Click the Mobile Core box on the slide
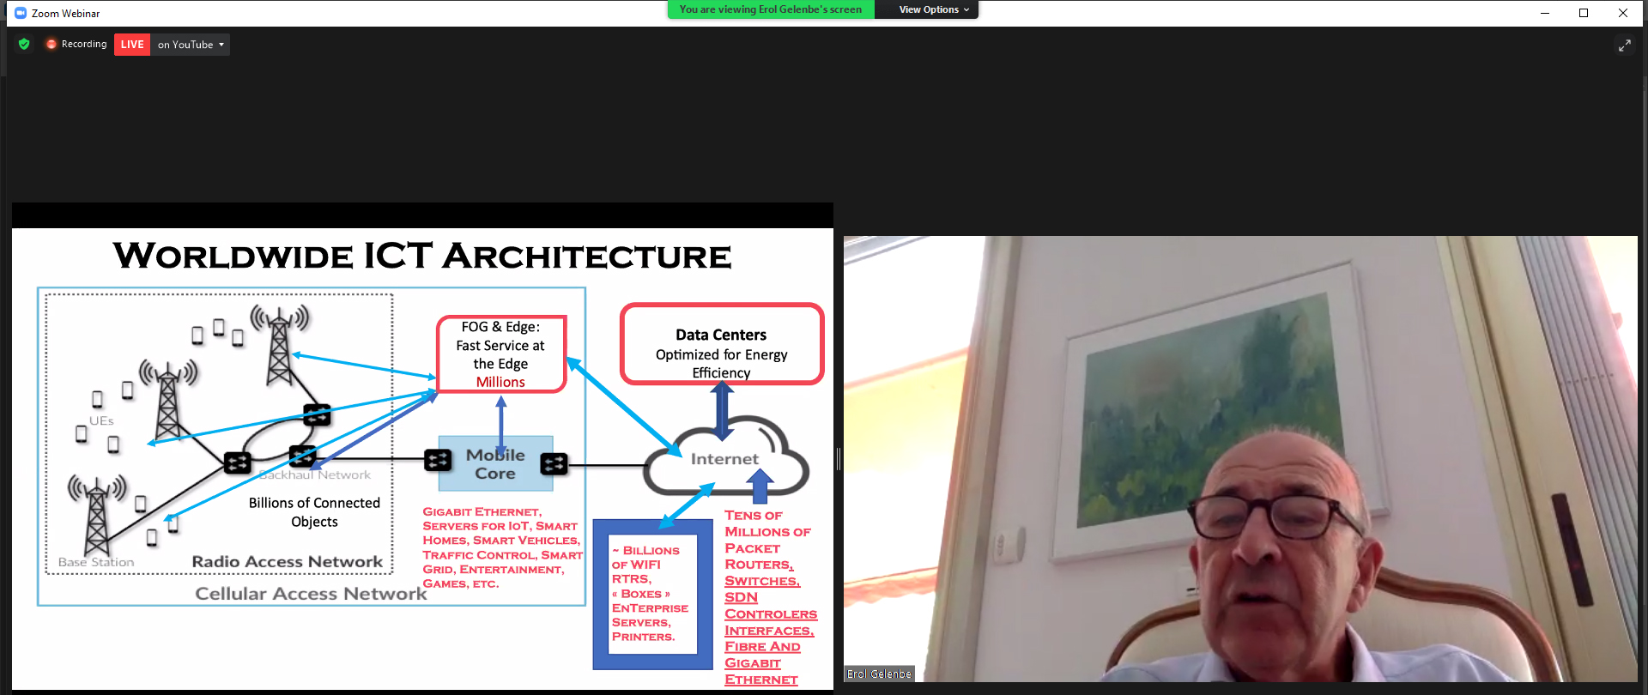Viewport: 1648px width, 695px height. [x=495, y=464]
